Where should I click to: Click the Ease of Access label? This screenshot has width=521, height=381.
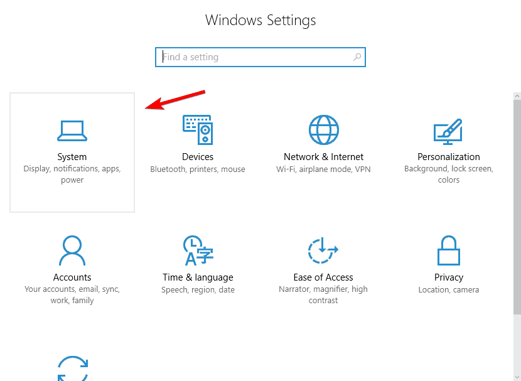[x=323, y=277]
